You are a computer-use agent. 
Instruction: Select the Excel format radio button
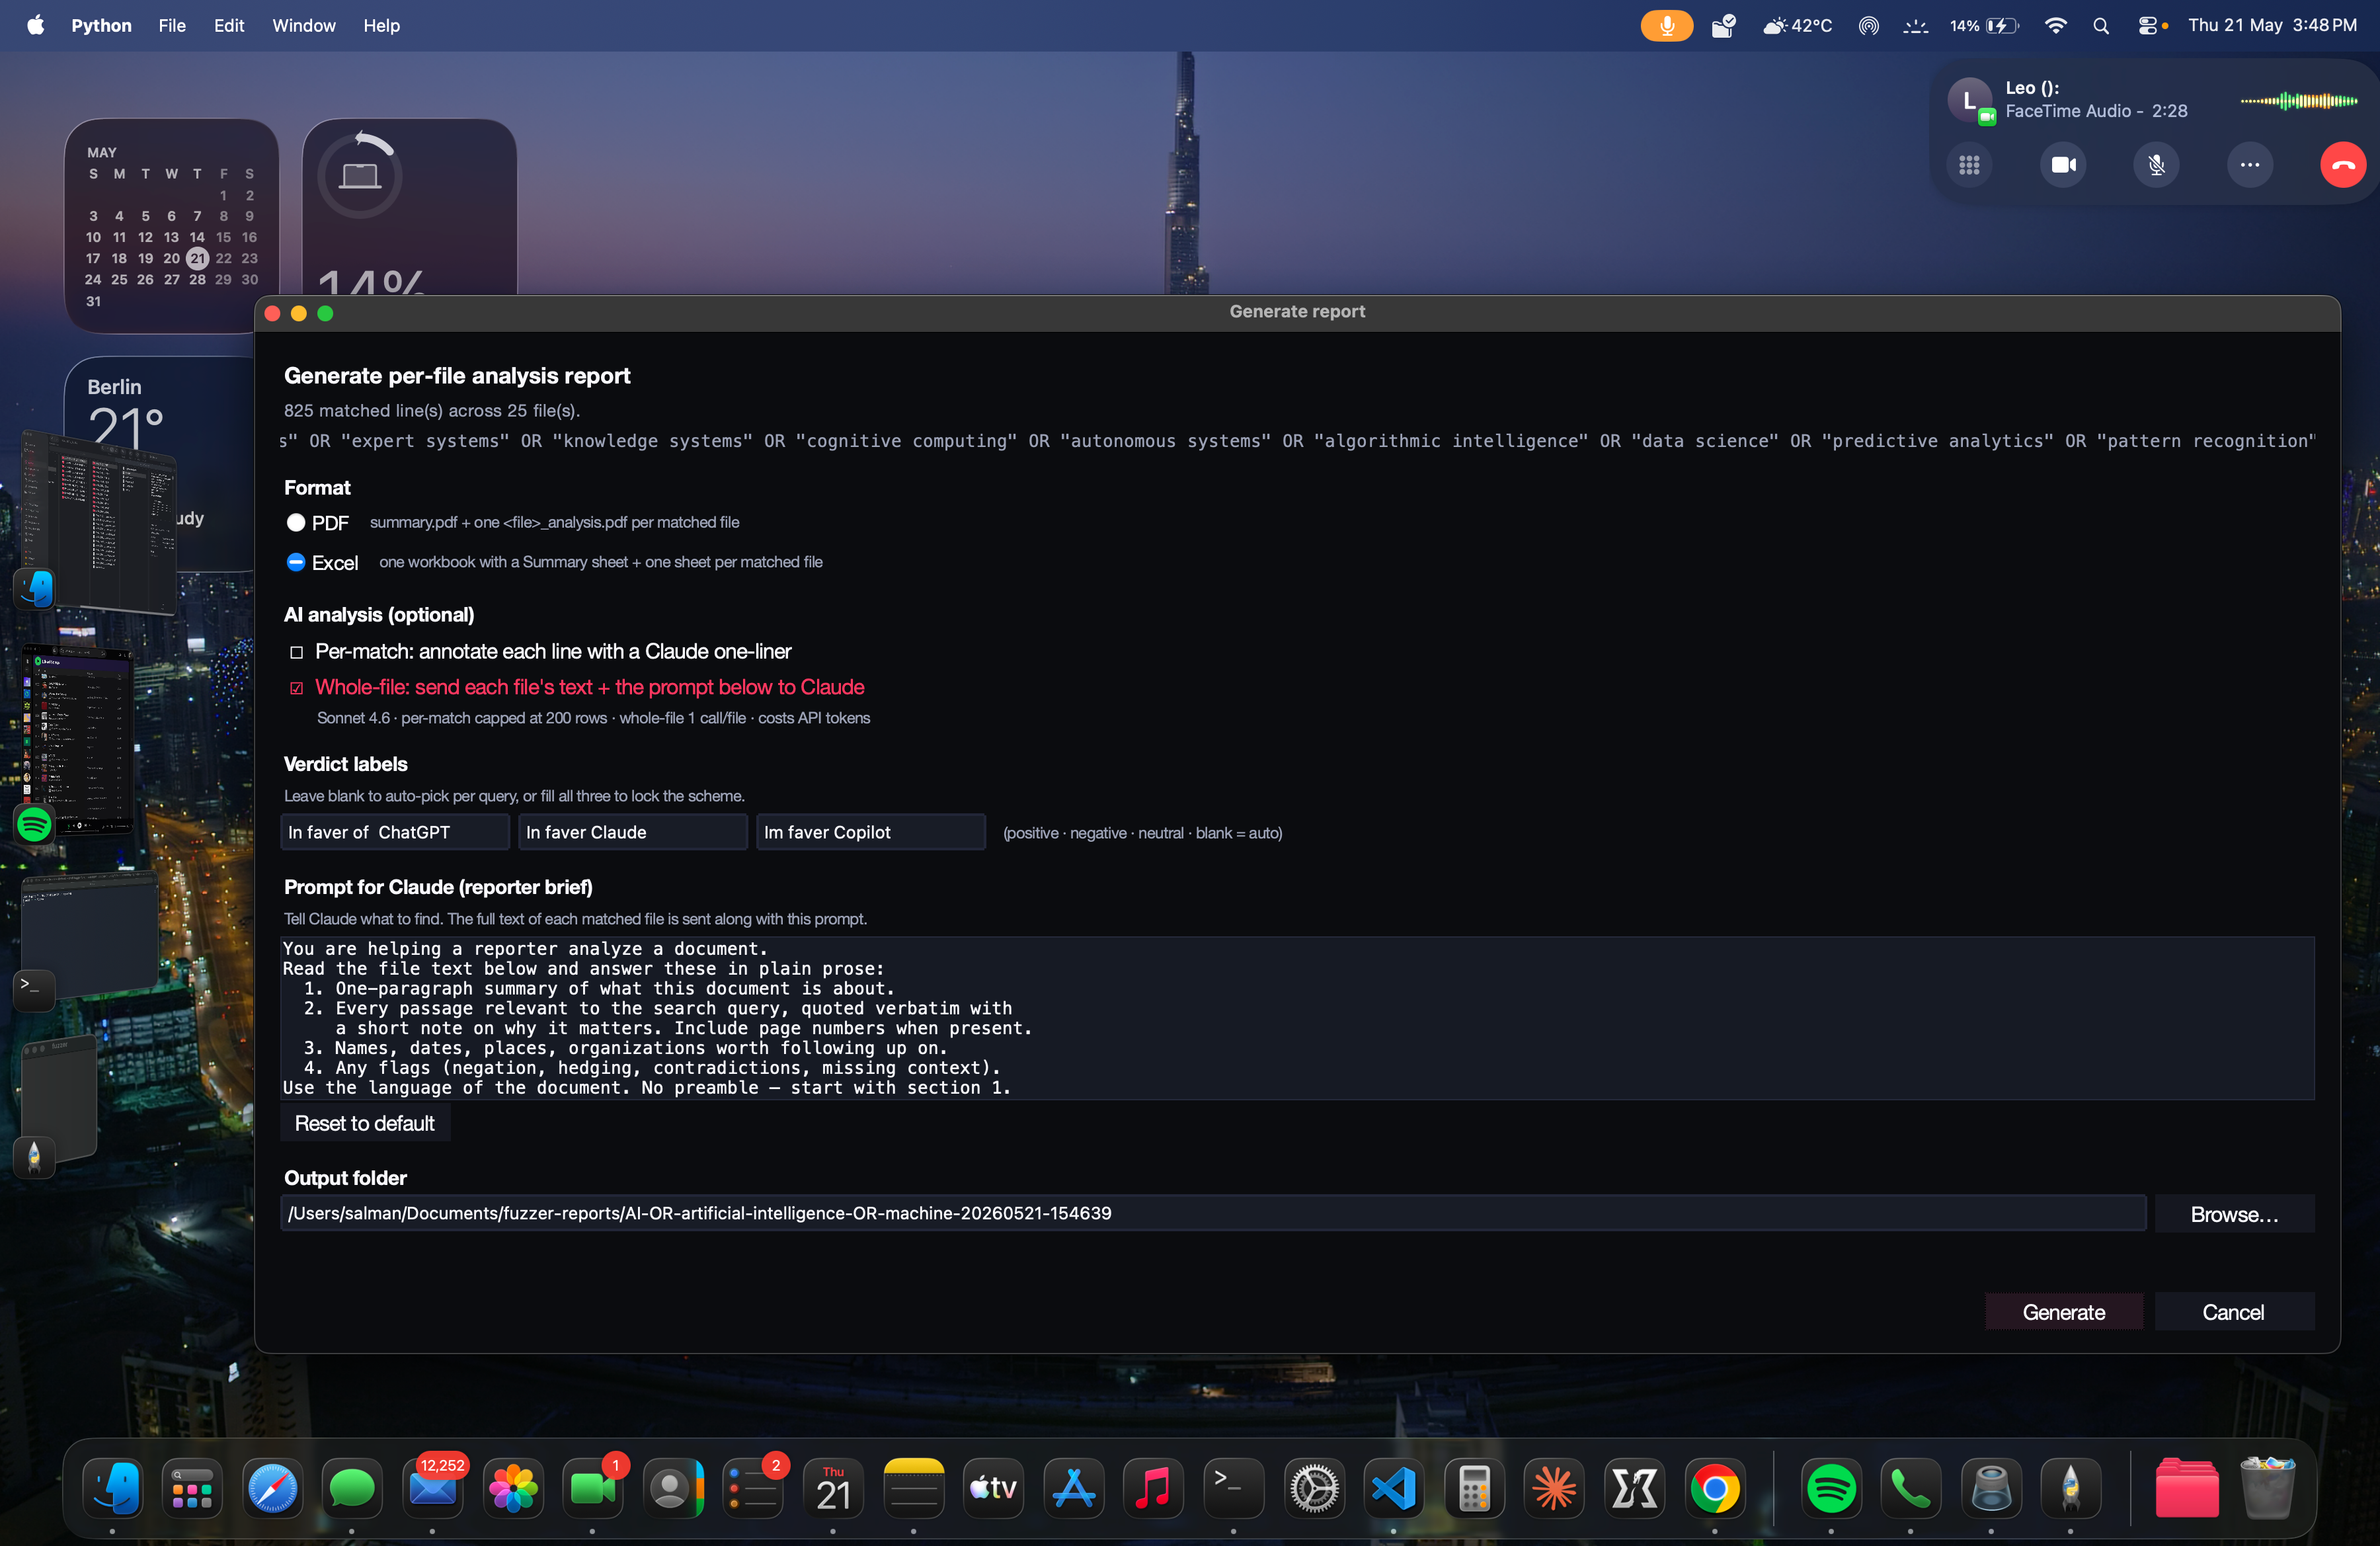point(296,562)
